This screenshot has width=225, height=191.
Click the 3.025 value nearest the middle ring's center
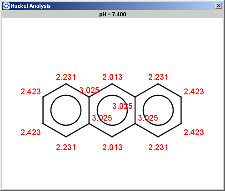coord(122,106)
